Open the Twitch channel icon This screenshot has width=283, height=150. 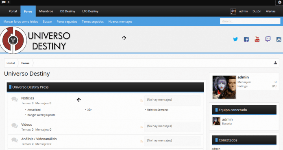click(268, 39)
